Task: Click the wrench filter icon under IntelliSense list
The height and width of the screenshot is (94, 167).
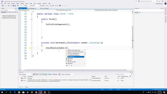Action: (67, 66)
